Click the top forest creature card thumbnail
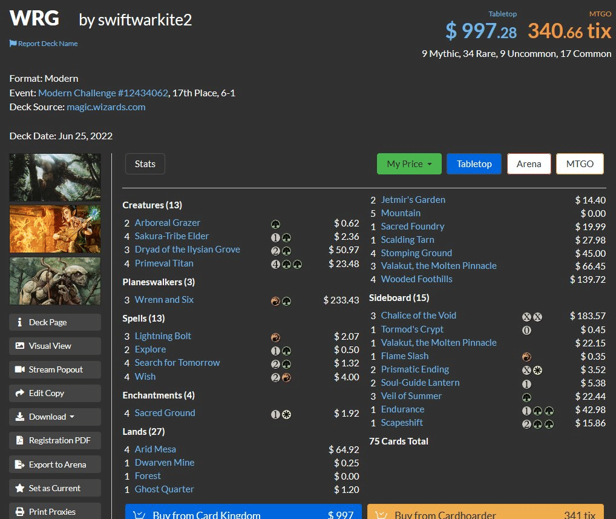616x519 pixels. 55,177
